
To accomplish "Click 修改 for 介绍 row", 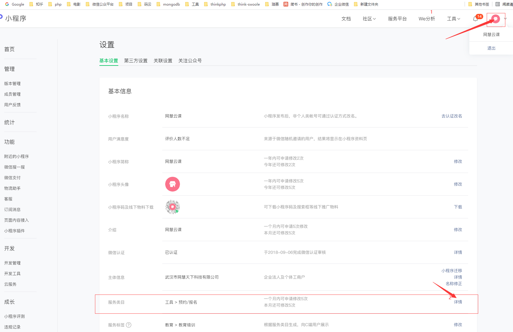I will coord(458,230).
